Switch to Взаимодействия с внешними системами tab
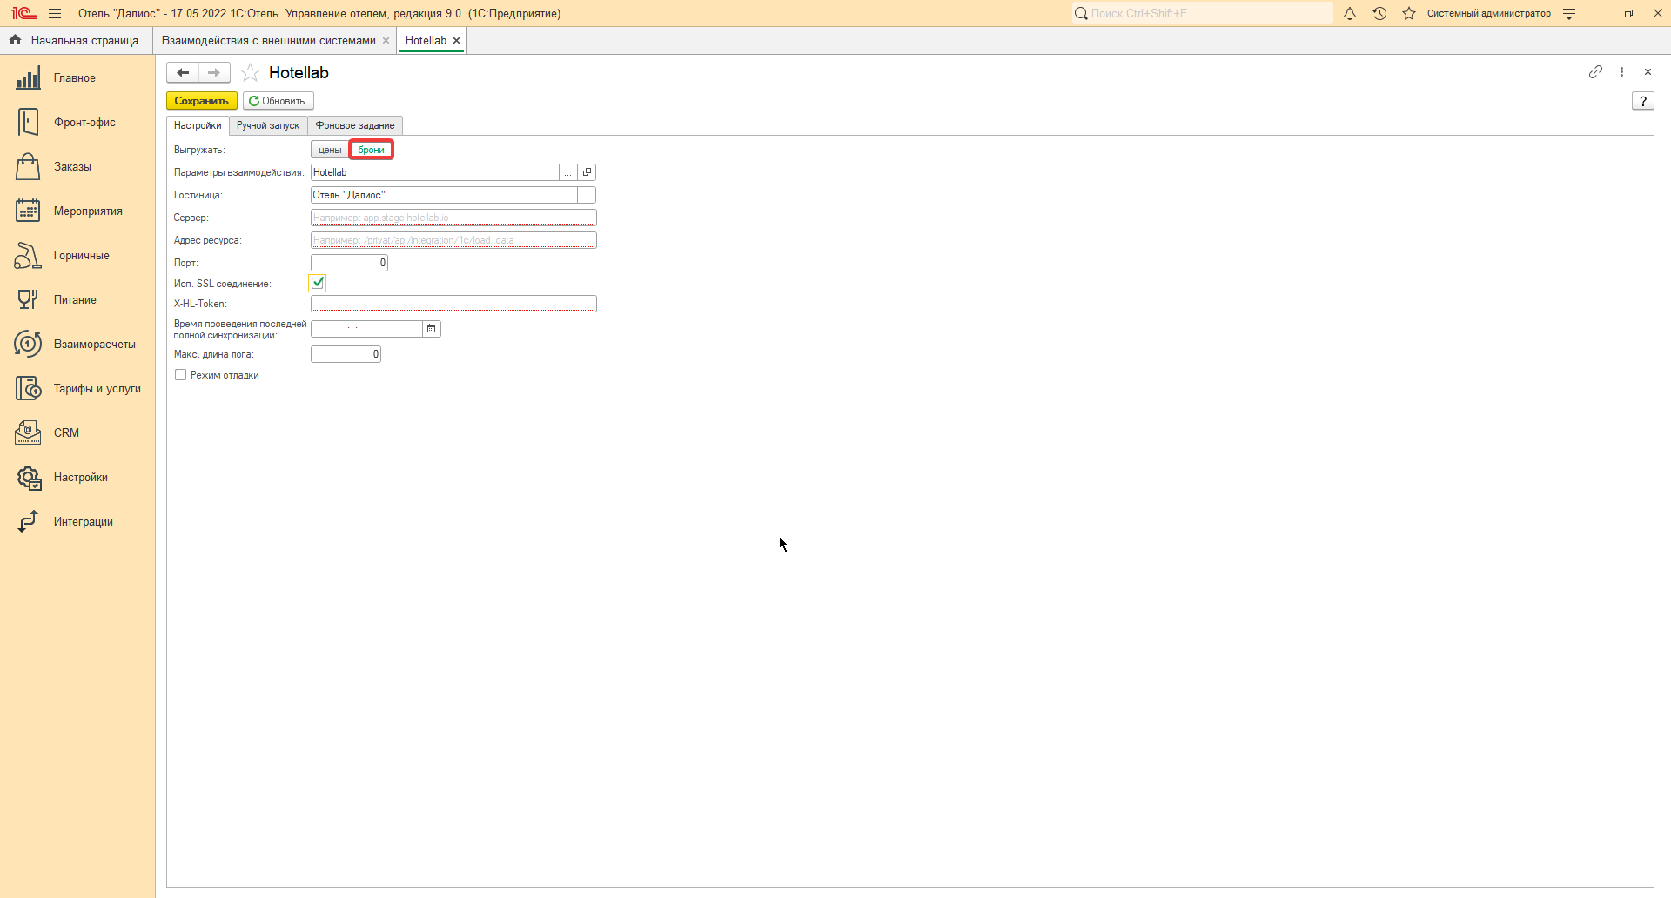The image size is (1671, 898). point(269,40)
